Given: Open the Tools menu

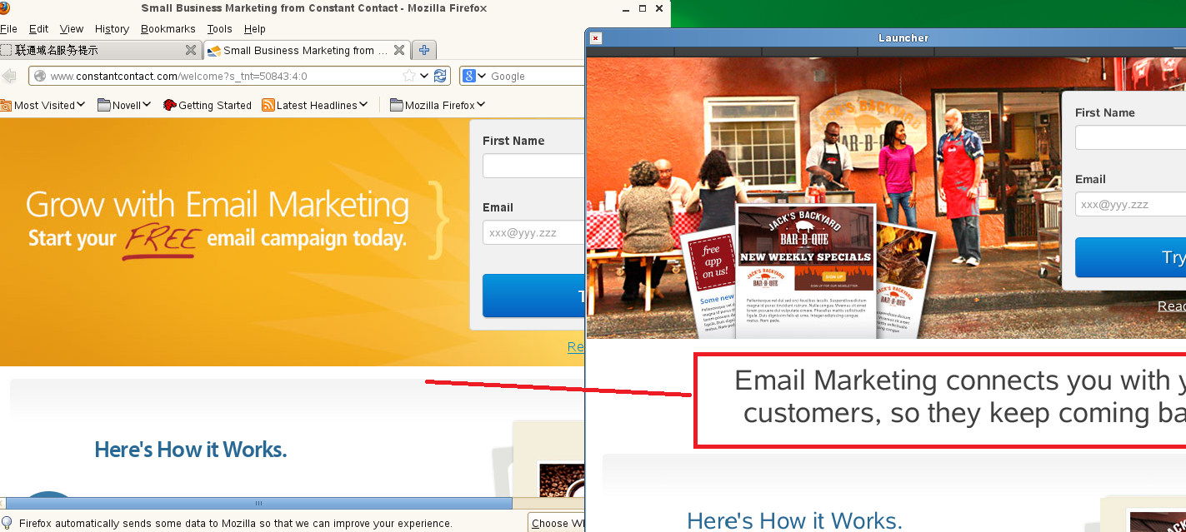Looking at the screenshot, I should tap(219, 29).
